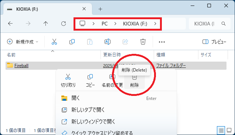Sort by the サイズ column header
Screen dimensions: 235x135
(x=213, y=55)
